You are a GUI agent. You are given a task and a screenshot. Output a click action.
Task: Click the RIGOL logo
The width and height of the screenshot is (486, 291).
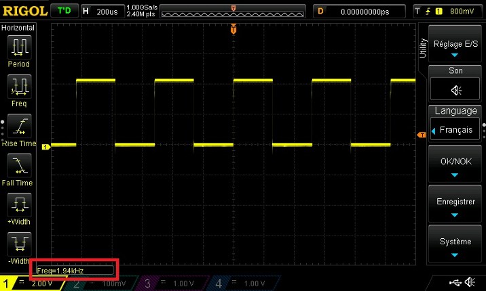[25, 12]
